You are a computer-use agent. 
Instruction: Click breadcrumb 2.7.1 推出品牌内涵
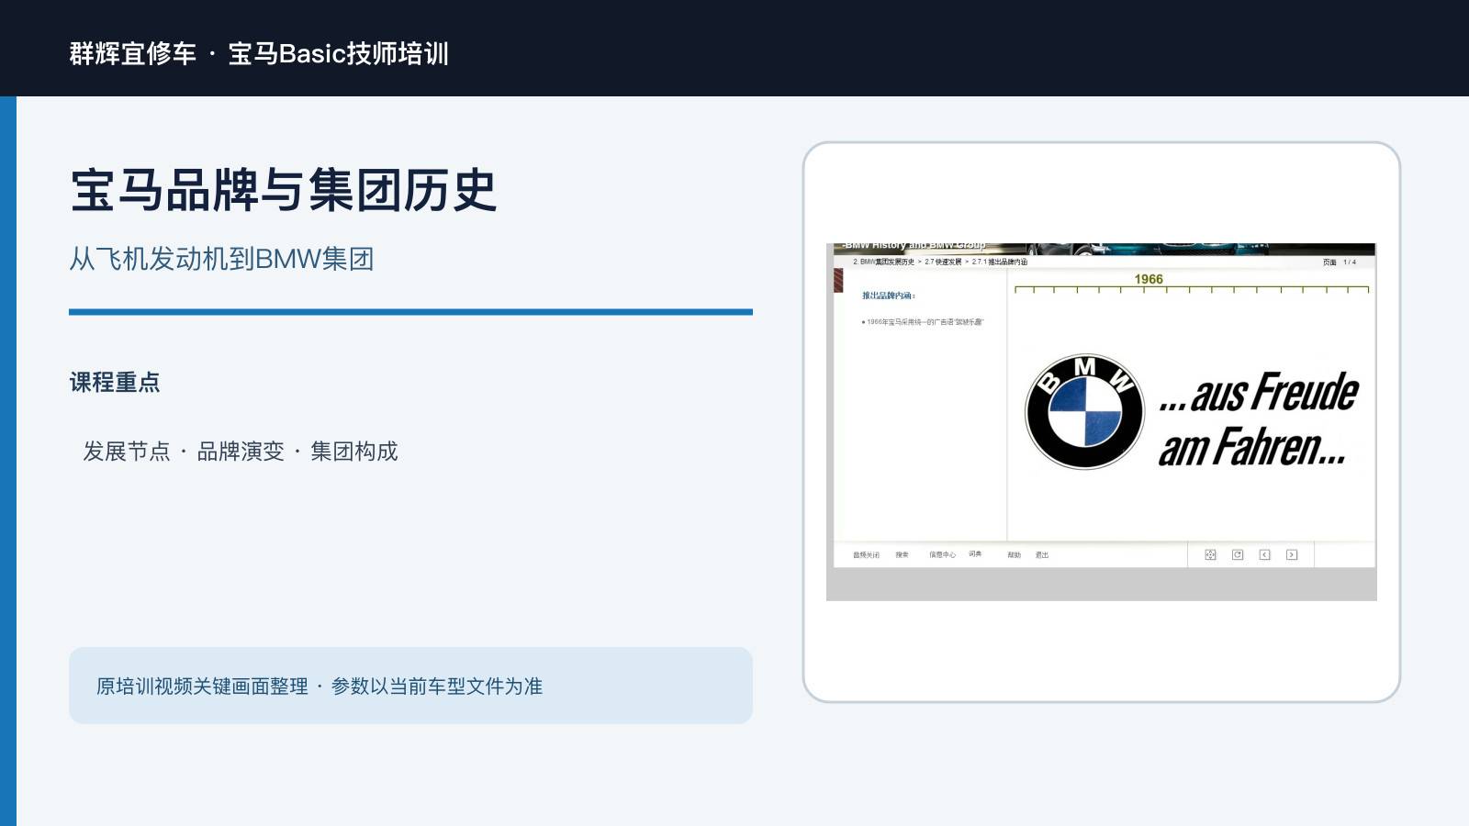coord(1000,262)
